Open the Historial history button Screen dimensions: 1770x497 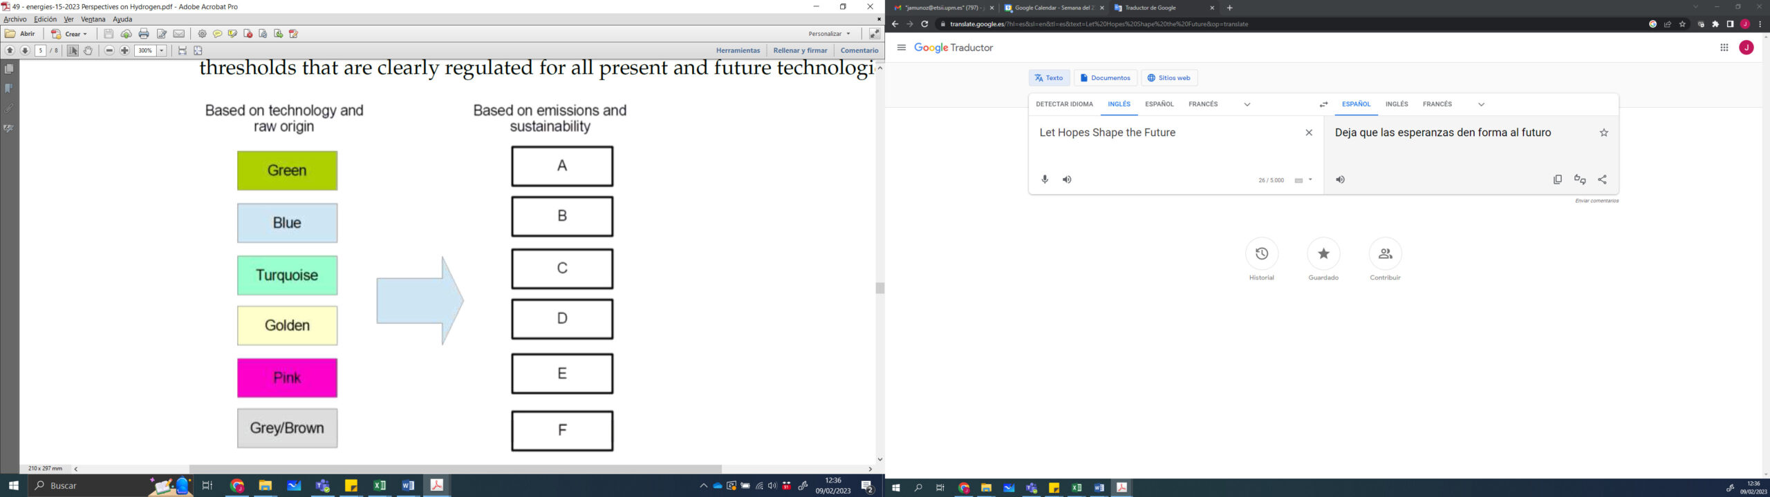tap(1261, 255)
